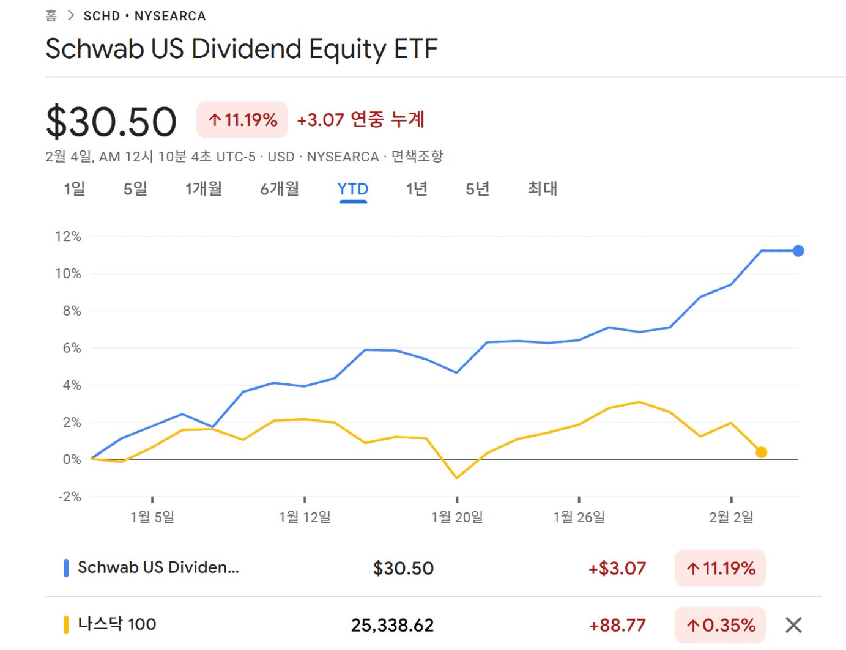Show the 5년 chart range

478,189
